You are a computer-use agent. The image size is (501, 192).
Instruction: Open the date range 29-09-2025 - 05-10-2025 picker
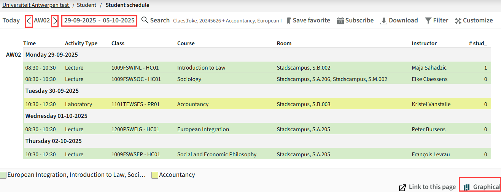[99, 21]
